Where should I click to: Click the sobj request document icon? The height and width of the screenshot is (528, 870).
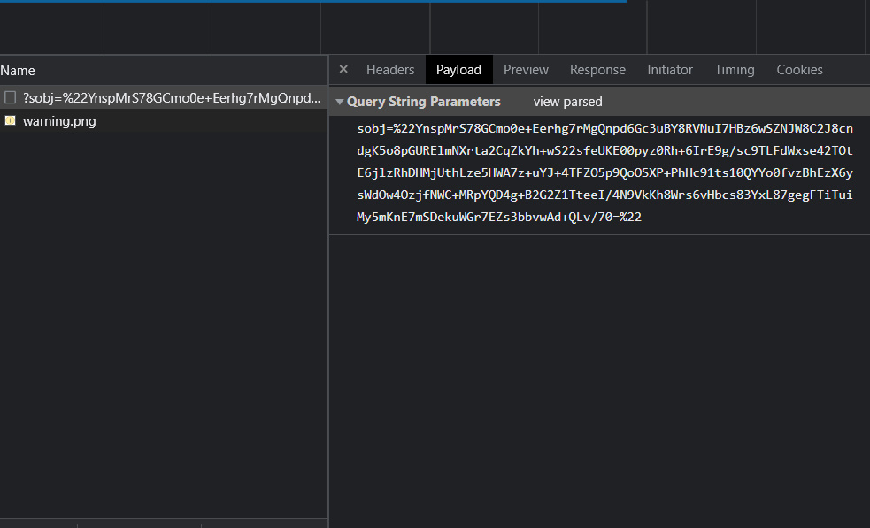tap(10, 97)
